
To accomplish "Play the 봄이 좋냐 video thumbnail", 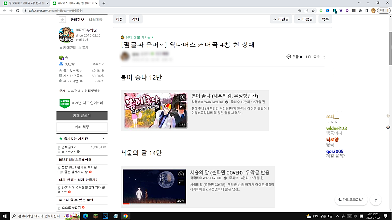I will (156, 110).
